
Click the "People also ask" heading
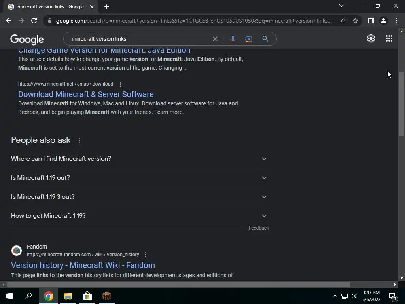pyautogui.click(x=41, y=140)
